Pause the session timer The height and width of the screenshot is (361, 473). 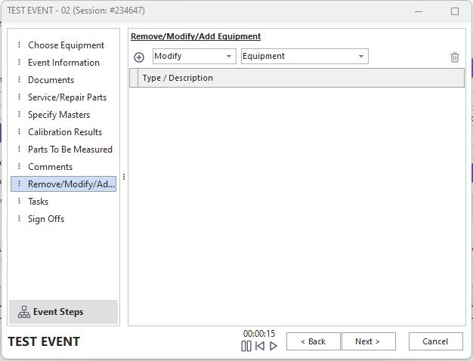pyautogui.click(x=246, y=346)
